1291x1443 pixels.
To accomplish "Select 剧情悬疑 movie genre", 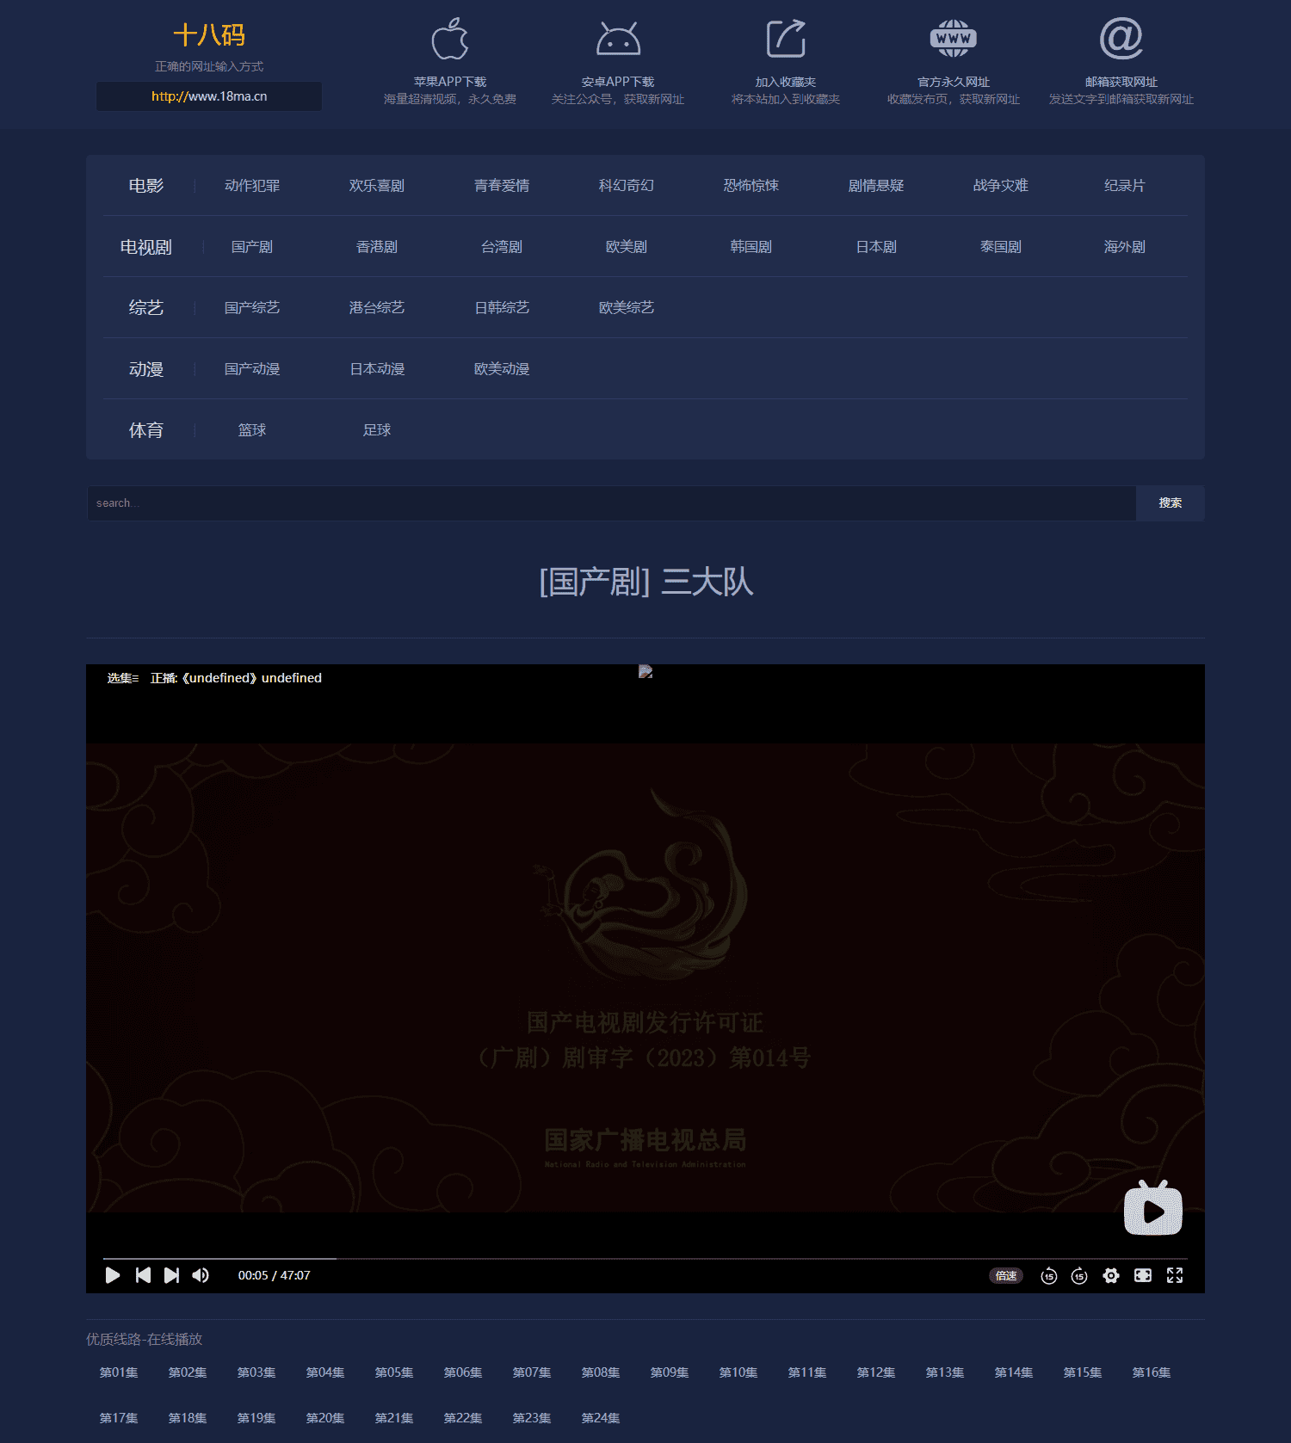I will 876,186.
